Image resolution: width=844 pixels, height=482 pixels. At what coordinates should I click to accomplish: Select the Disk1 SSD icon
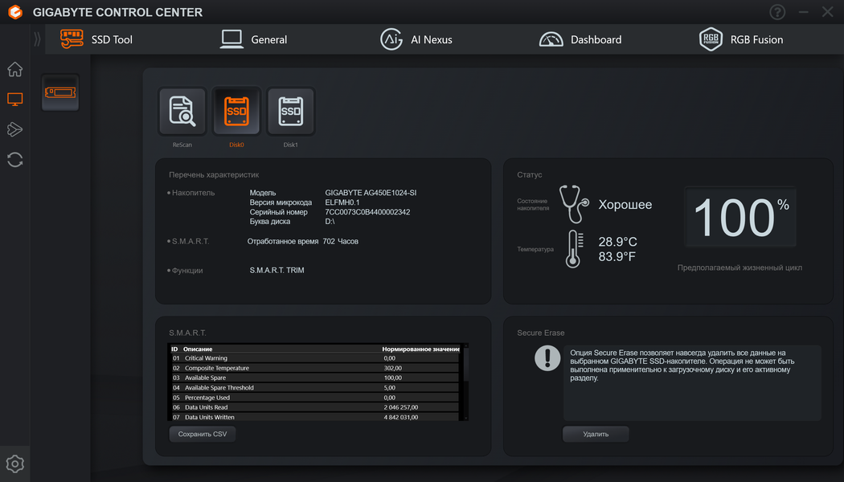click(291, 112)
